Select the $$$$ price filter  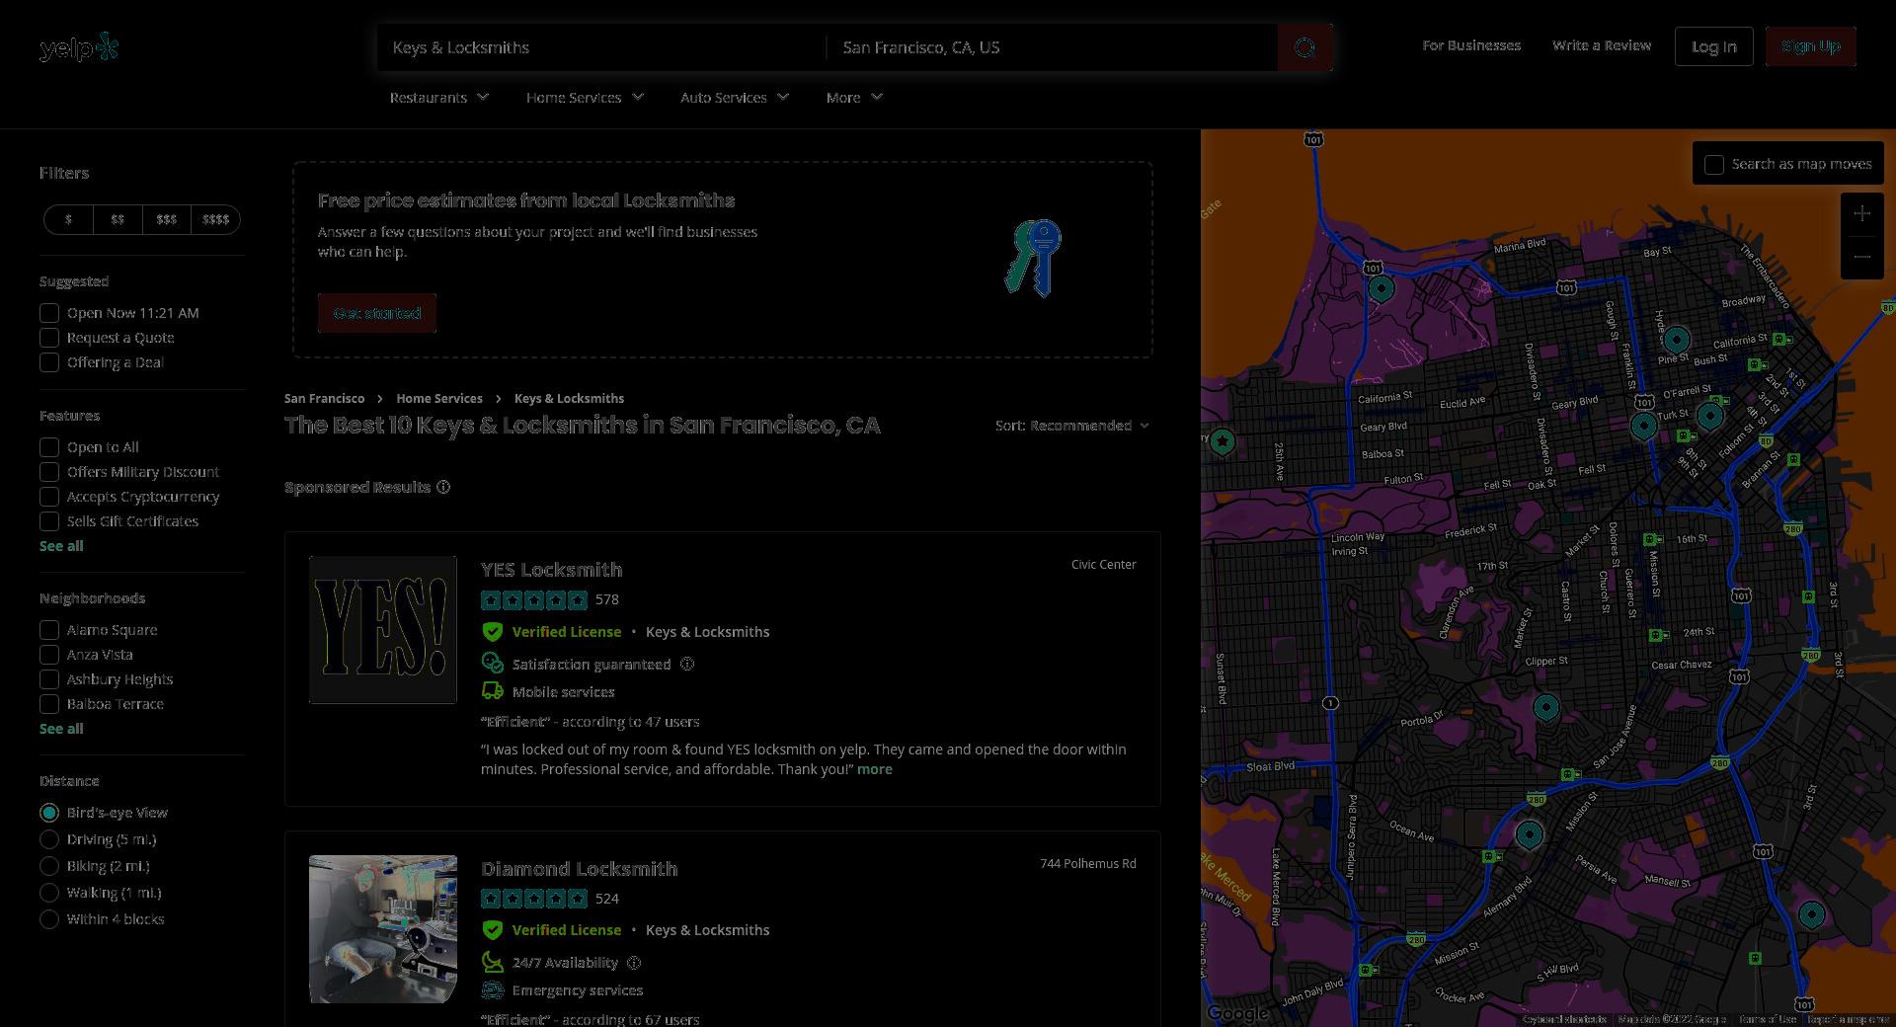(216, 219)
